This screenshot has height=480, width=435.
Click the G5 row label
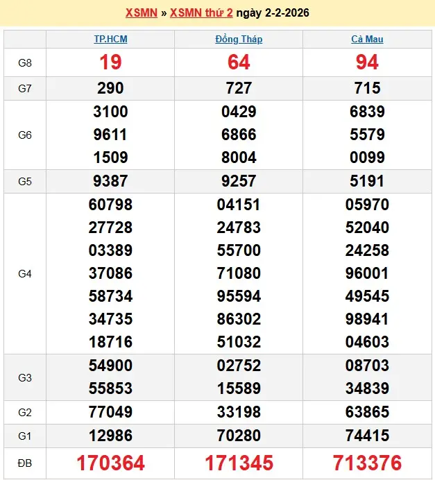click(x=25, y=181)
